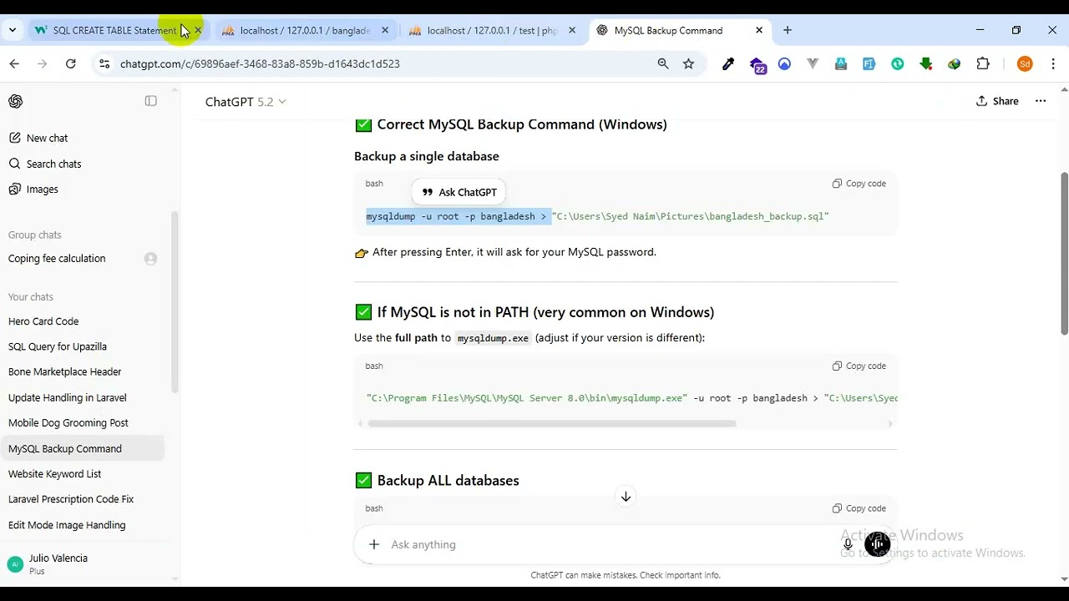Toggle the ChatGPT sidebar panel

click(150, 101)
